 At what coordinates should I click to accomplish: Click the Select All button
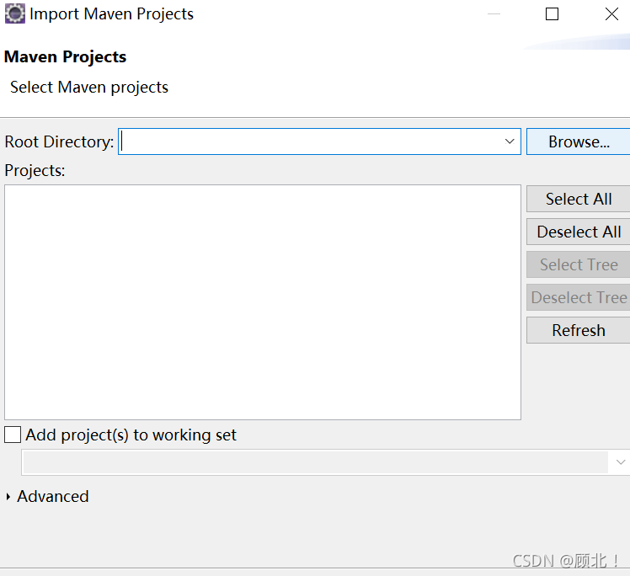pos(579,199)
